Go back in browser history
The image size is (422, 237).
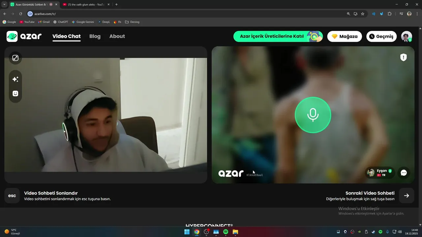(x=5, y=14)
